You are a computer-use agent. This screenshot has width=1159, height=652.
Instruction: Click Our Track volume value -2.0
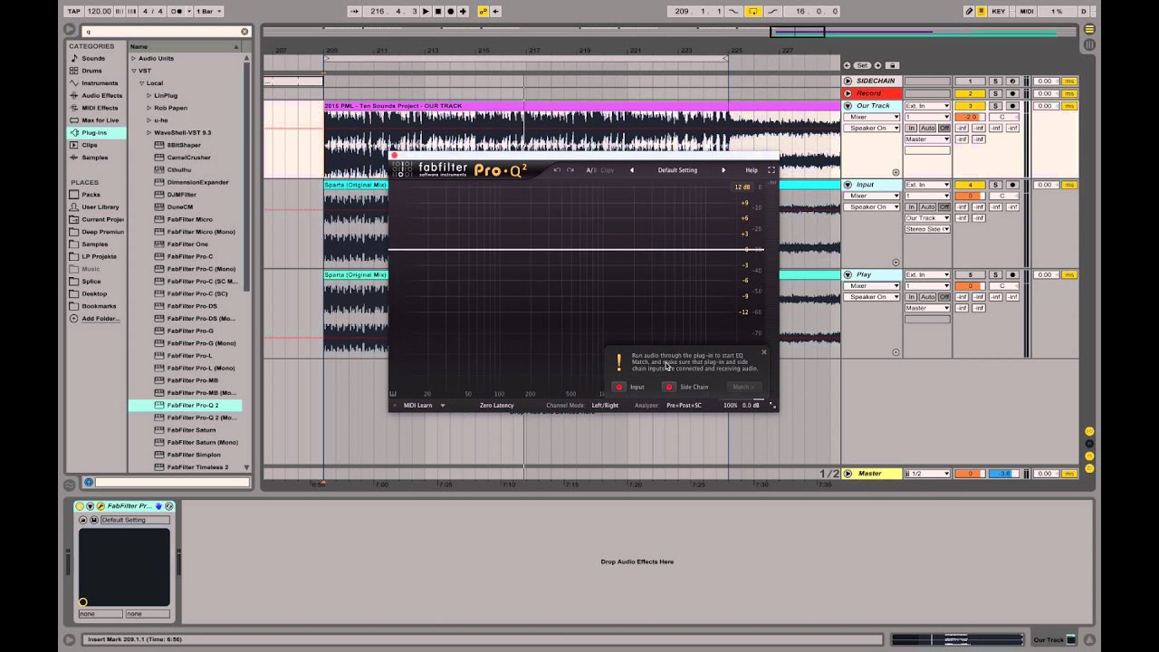point(970,117)
